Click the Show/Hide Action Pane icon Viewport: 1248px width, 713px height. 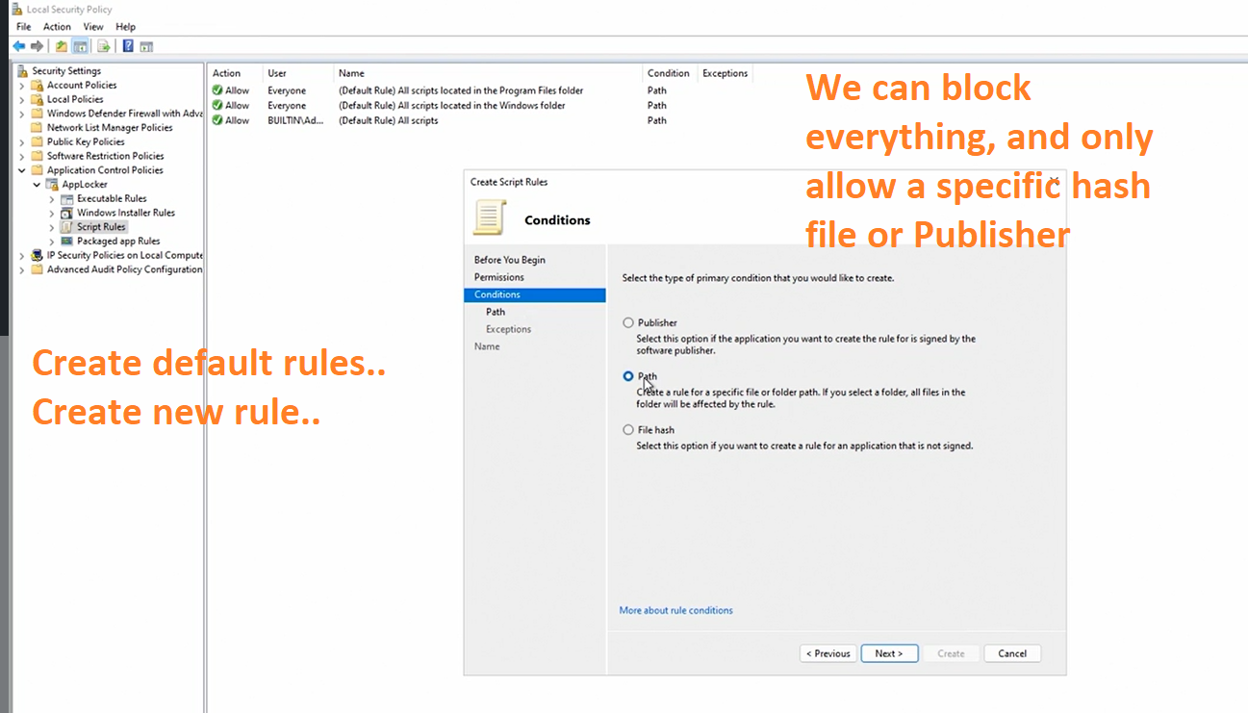(146, 46)
